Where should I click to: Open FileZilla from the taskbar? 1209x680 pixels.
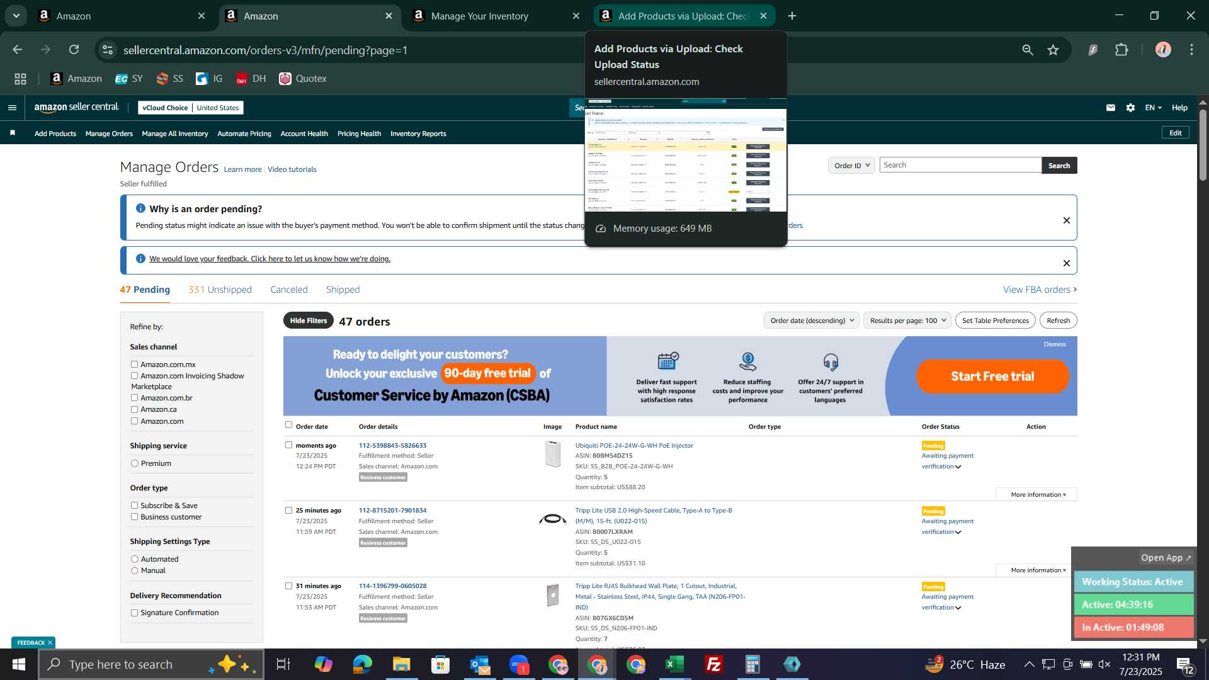tap(714, 664)
